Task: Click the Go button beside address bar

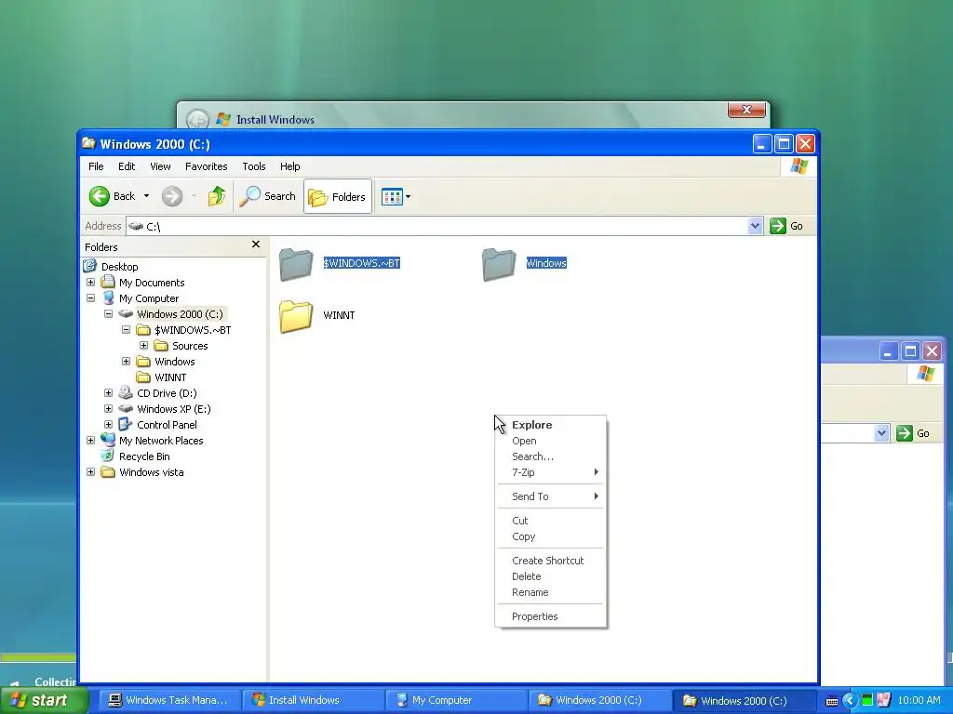Action: (786, 226)
